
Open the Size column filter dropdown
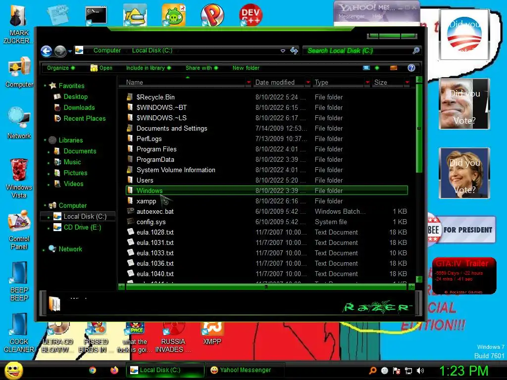click(407, 83)
